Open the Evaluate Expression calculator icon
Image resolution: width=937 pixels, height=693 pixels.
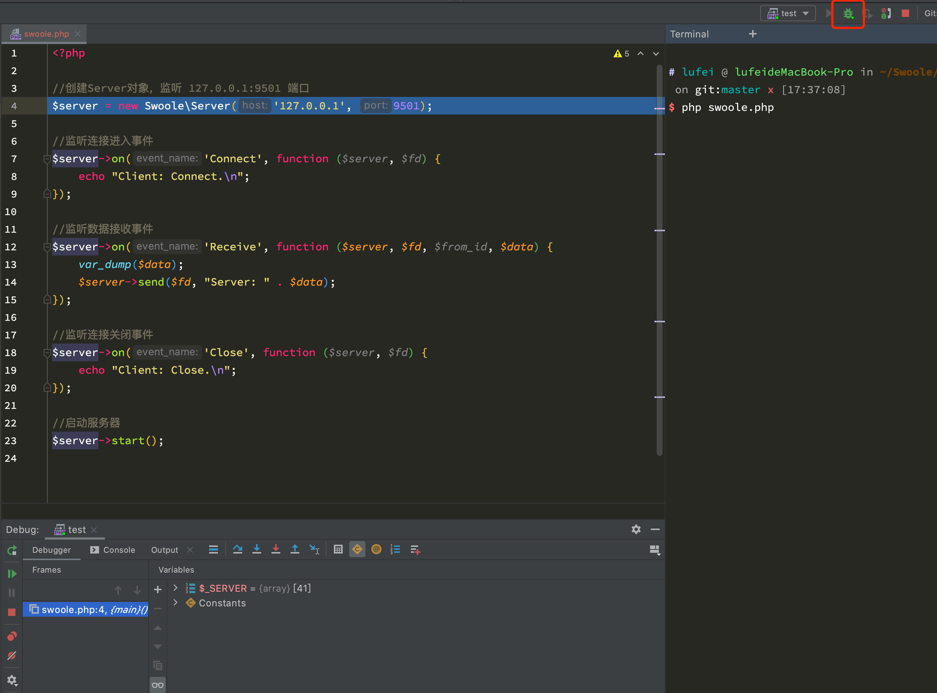click(x=338, y=549)
